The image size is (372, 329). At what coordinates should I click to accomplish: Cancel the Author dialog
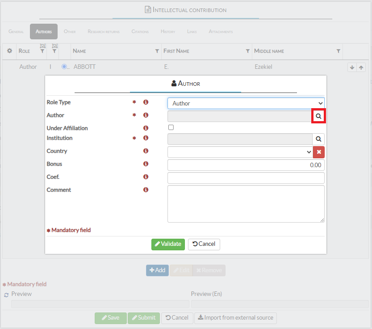(204, 244)
